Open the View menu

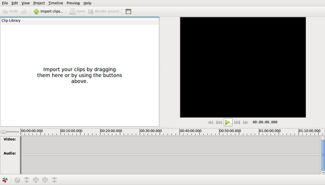(25, 3)
